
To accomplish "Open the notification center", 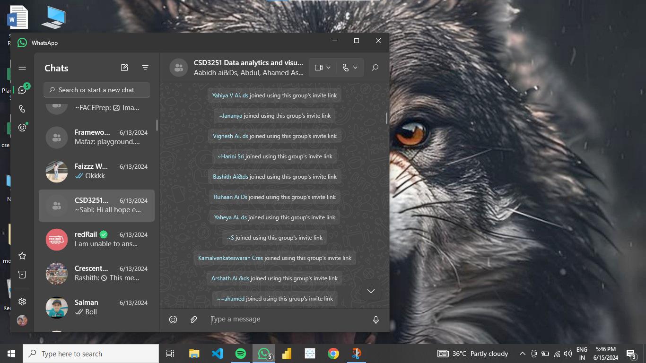I will [631, 354].
